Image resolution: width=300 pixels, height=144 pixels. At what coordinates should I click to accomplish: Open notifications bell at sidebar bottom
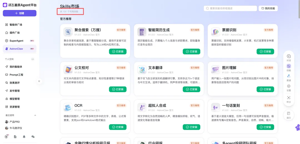[24, 137]
